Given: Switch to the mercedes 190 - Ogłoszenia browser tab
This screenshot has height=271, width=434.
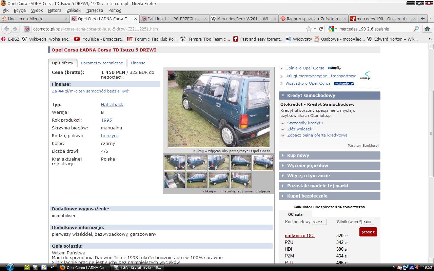Looking at the screenshot, I should point(383,19).
